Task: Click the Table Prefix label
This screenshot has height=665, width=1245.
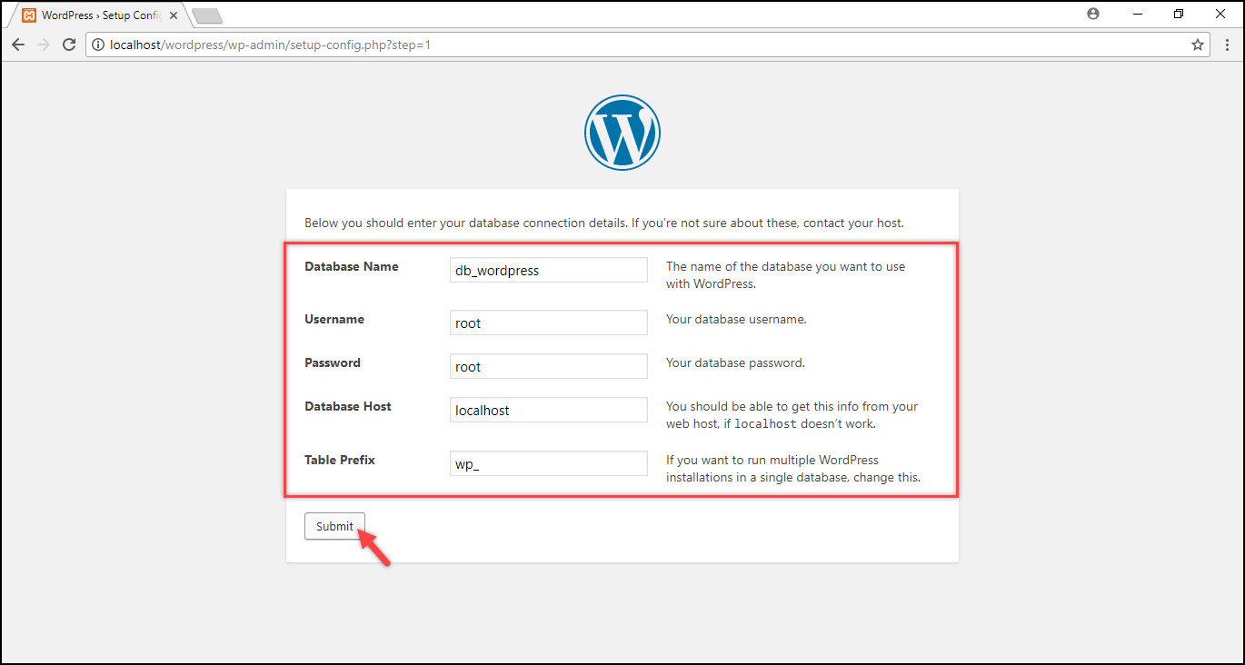Action: (x=340, y=460)
